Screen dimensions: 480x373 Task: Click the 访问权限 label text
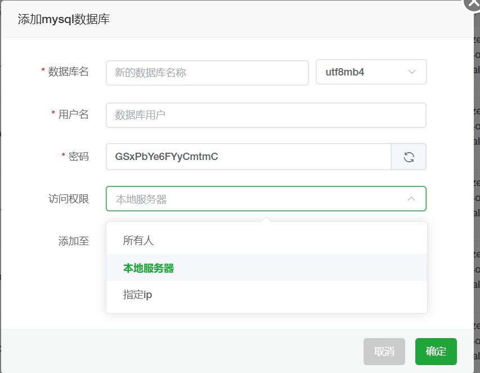[x=69, y=199]
